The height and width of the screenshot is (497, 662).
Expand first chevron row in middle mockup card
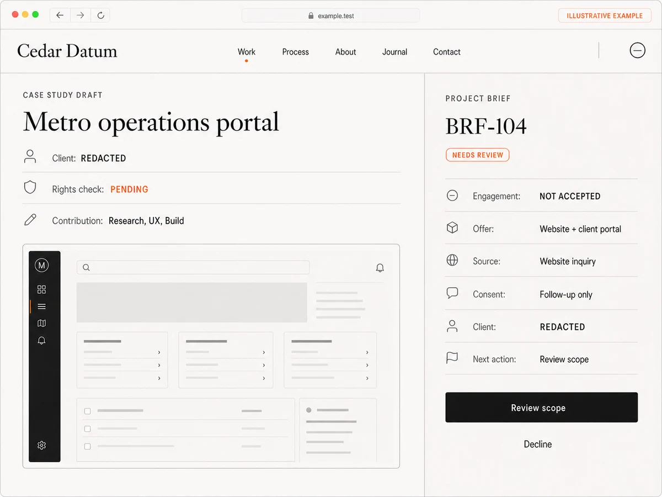coord(264,352)
